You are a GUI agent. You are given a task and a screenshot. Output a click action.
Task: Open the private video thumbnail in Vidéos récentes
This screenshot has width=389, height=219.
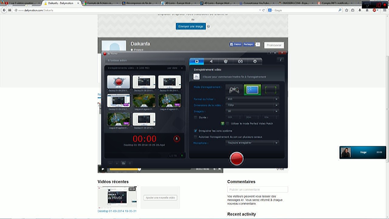click(x=117, y=197)
